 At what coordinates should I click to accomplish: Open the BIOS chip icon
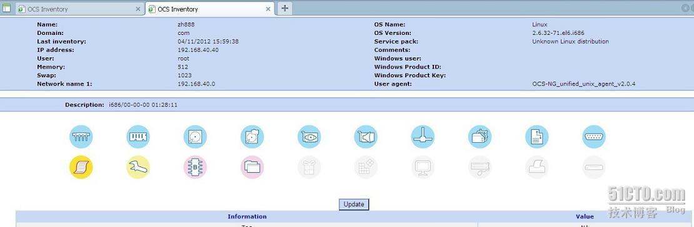coord(195,167)
